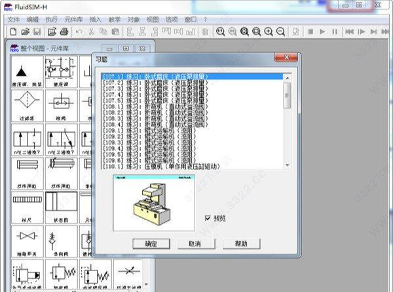Click the 确定 confirm button
The height and width of the screenshot is (292, 393).
coord(151,244)
